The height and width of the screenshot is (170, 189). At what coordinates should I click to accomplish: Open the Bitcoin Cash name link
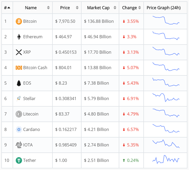pos(35,68)
